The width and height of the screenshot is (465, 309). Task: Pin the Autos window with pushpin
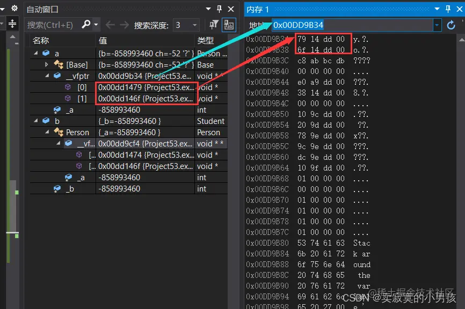[x=219, y=9]
